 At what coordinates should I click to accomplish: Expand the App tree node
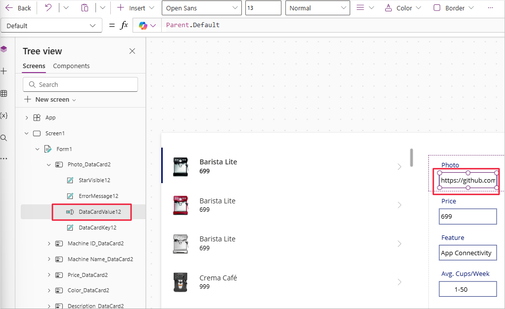click(27, 117)
